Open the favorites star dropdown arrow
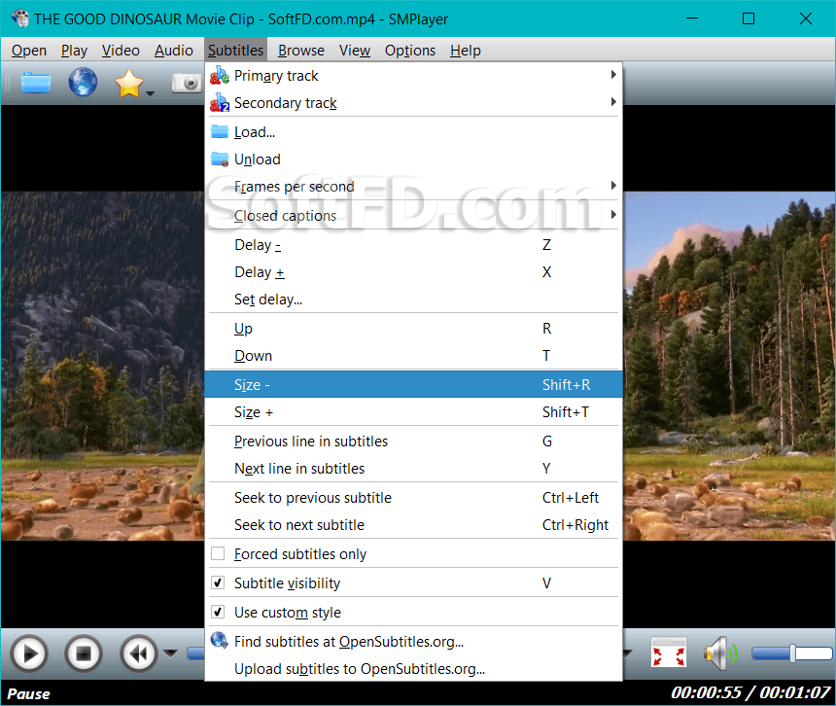836x706 pixels. coord(151,94)
